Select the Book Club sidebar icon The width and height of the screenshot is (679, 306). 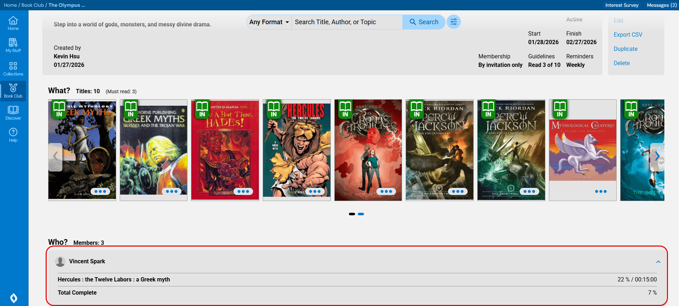[x=13, y=91]
